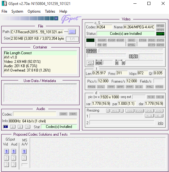Click the DVD resizing button
This screenshot has height=172, width=169.
(x=149, y=111)
